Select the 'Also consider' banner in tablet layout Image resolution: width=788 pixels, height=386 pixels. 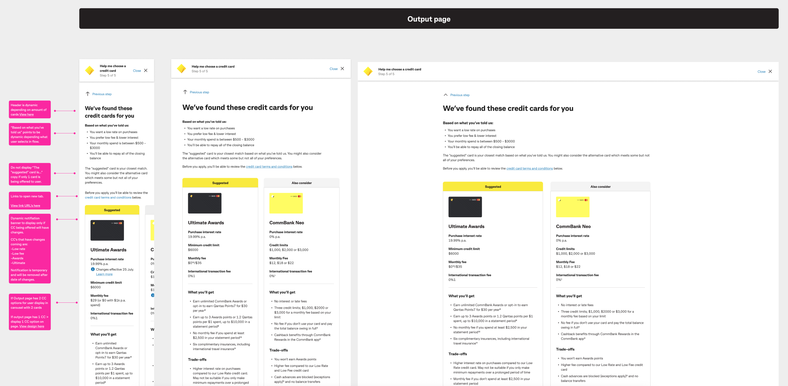[x=301, y=183]
